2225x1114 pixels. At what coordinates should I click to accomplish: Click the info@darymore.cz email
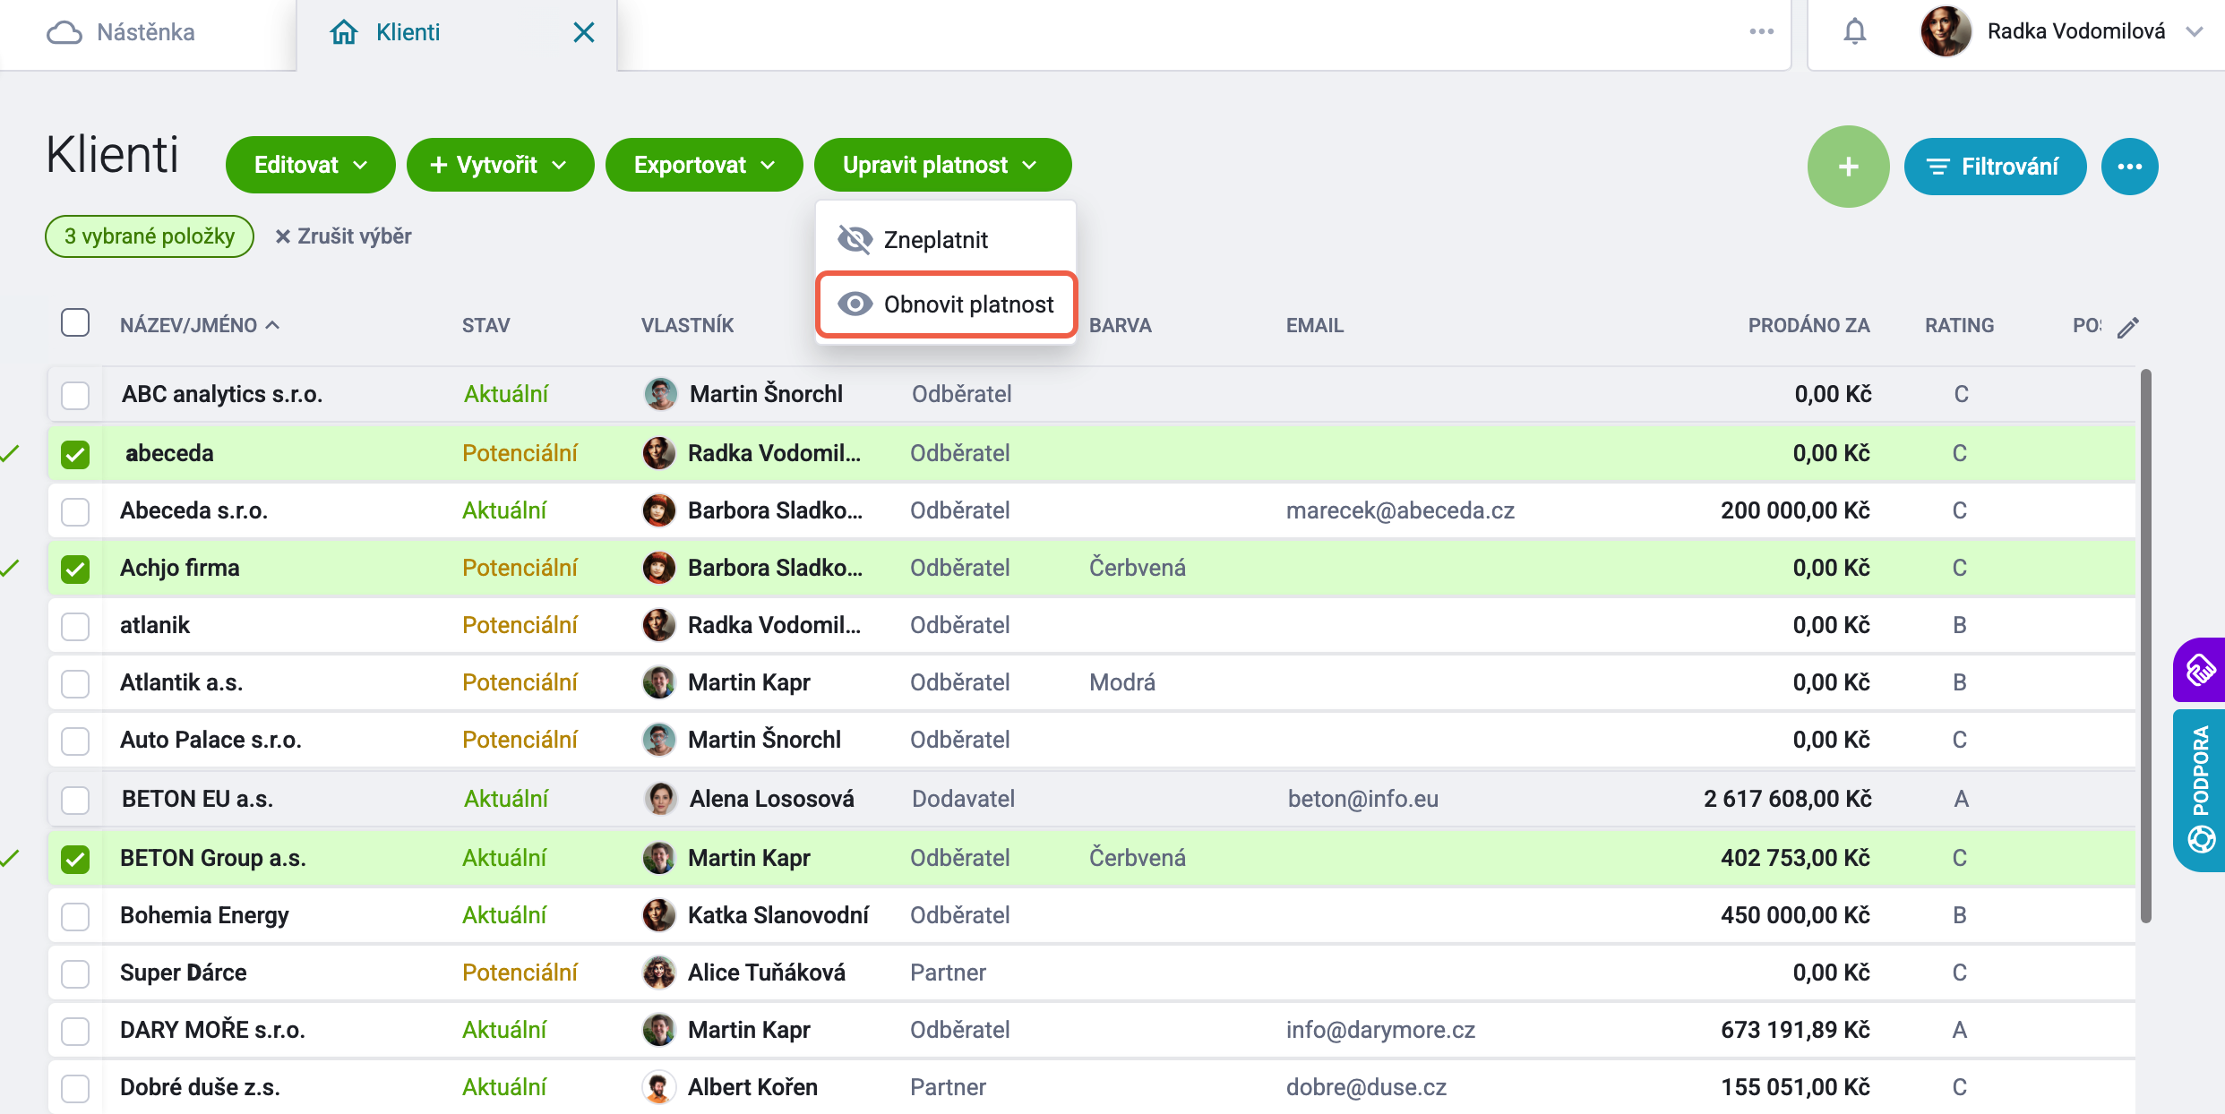coord(1380,1030)
